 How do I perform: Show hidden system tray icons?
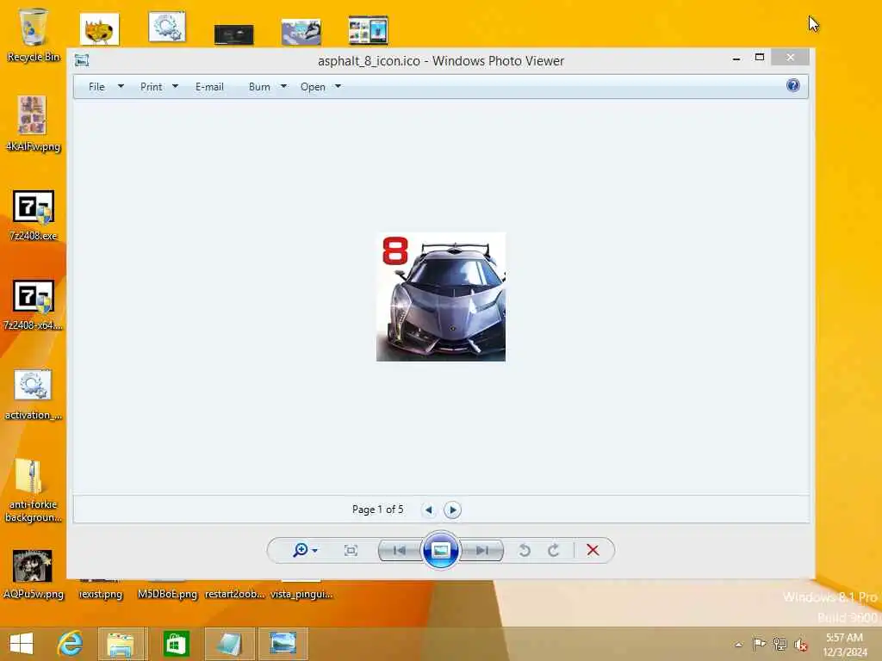(x=738, y=645)
